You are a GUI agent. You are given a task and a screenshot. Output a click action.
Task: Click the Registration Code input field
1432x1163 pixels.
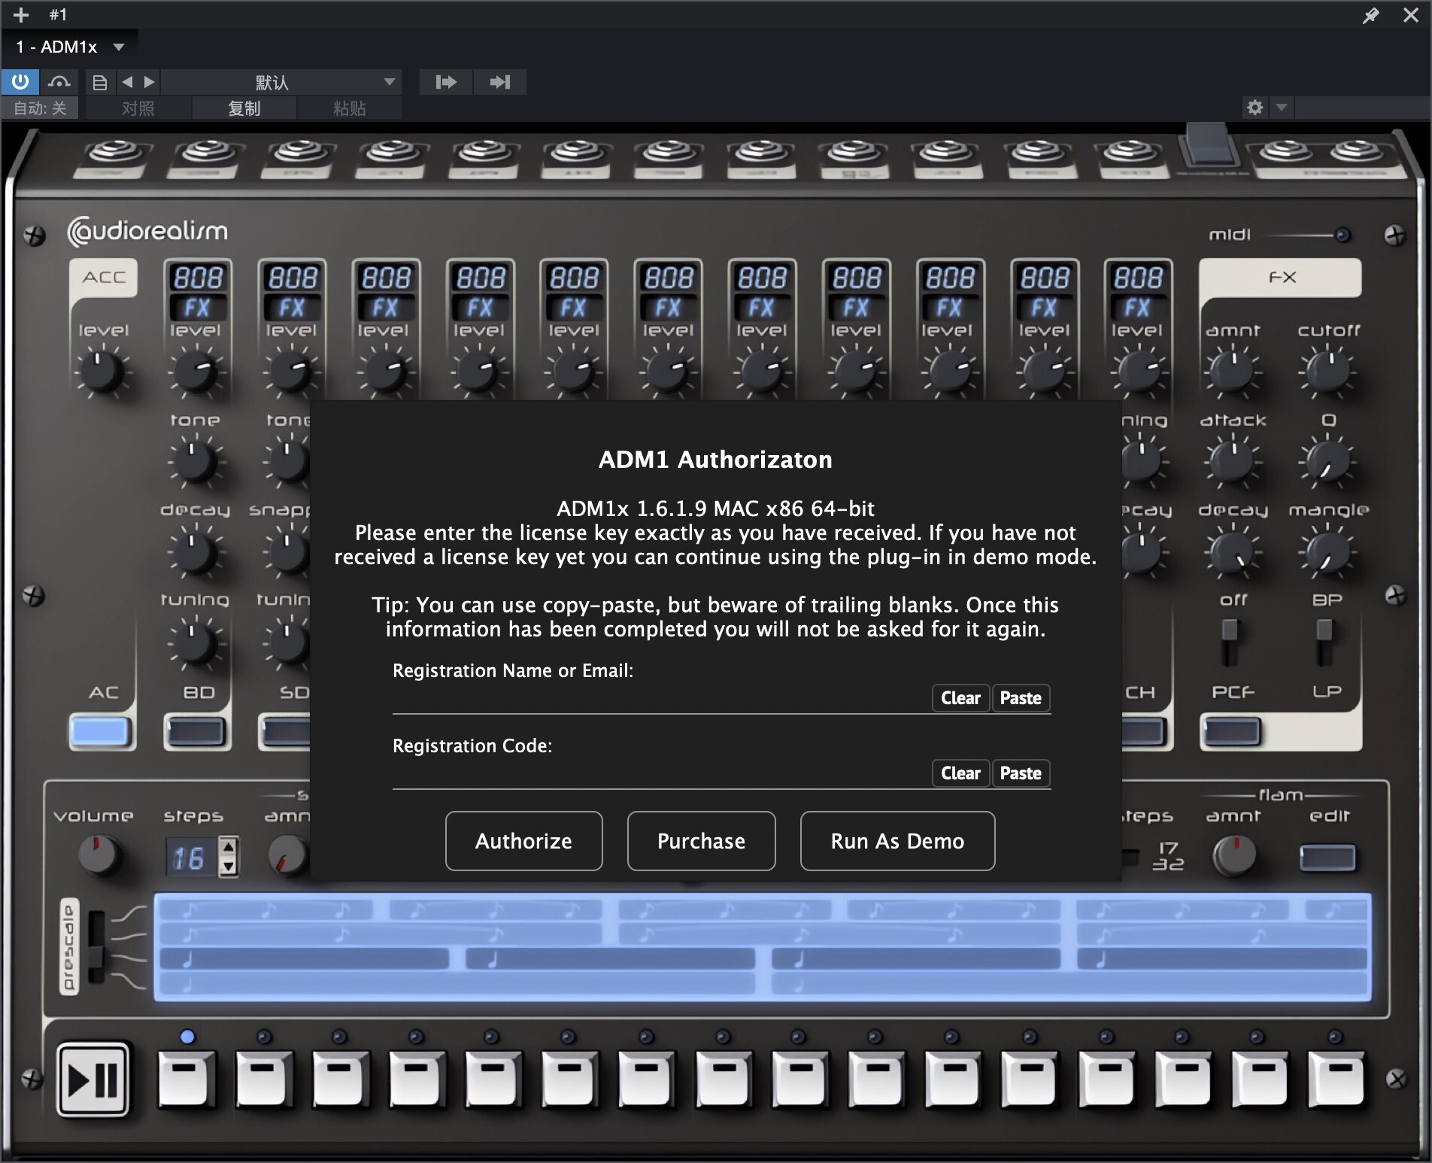point(660,774)
